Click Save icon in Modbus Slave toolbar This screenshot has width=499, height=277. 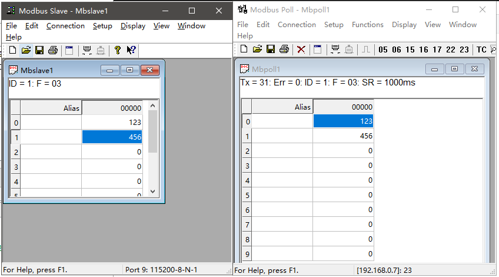[x=39, y=50]
